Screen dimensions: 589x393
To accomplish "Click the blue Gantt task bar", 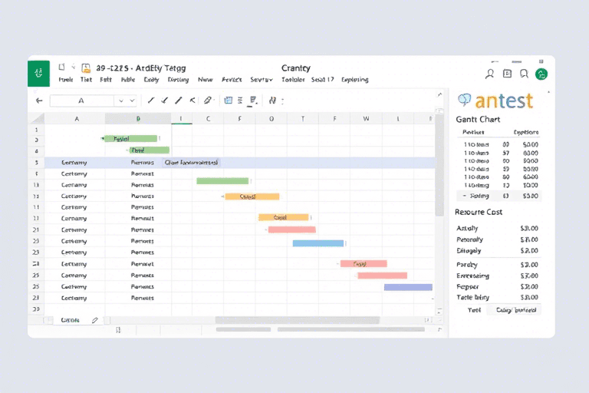I will [x=318, y=243].
